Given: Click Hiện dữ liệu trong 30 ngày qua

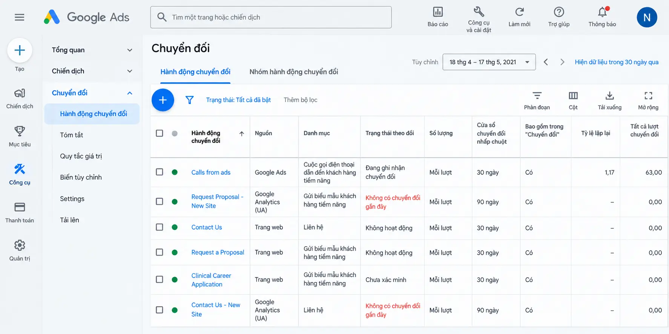Looking at the screenshot, I should click(617, 62).
